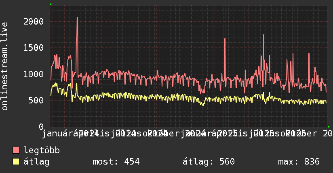Select the átlag legend label beside yellow swatch
333x173 pixels.
(x=36, y=162)
